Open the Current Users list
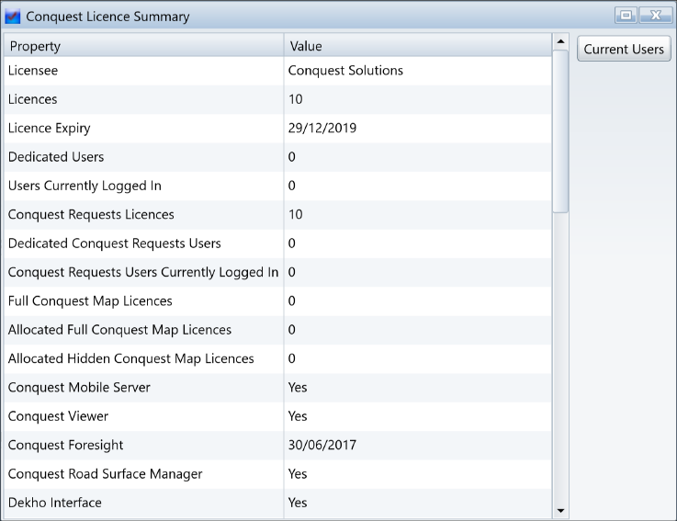 (624, 49)
